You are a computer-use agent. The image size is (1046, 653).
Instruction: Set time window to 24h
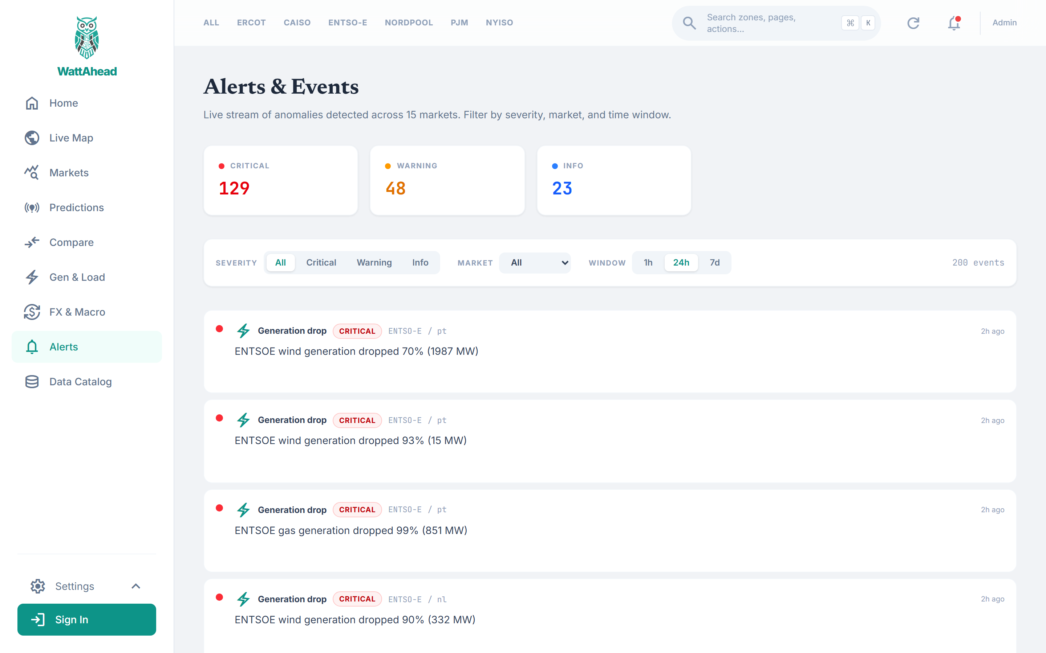point(681,263)
